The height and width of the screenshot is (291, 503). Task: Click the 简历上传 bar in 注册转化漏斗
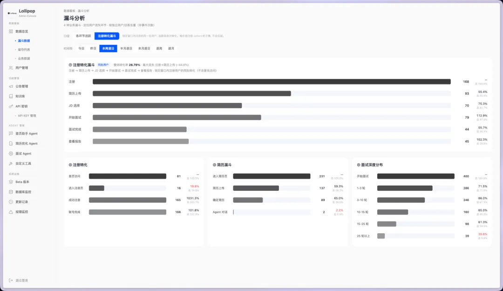click(192, 94)
